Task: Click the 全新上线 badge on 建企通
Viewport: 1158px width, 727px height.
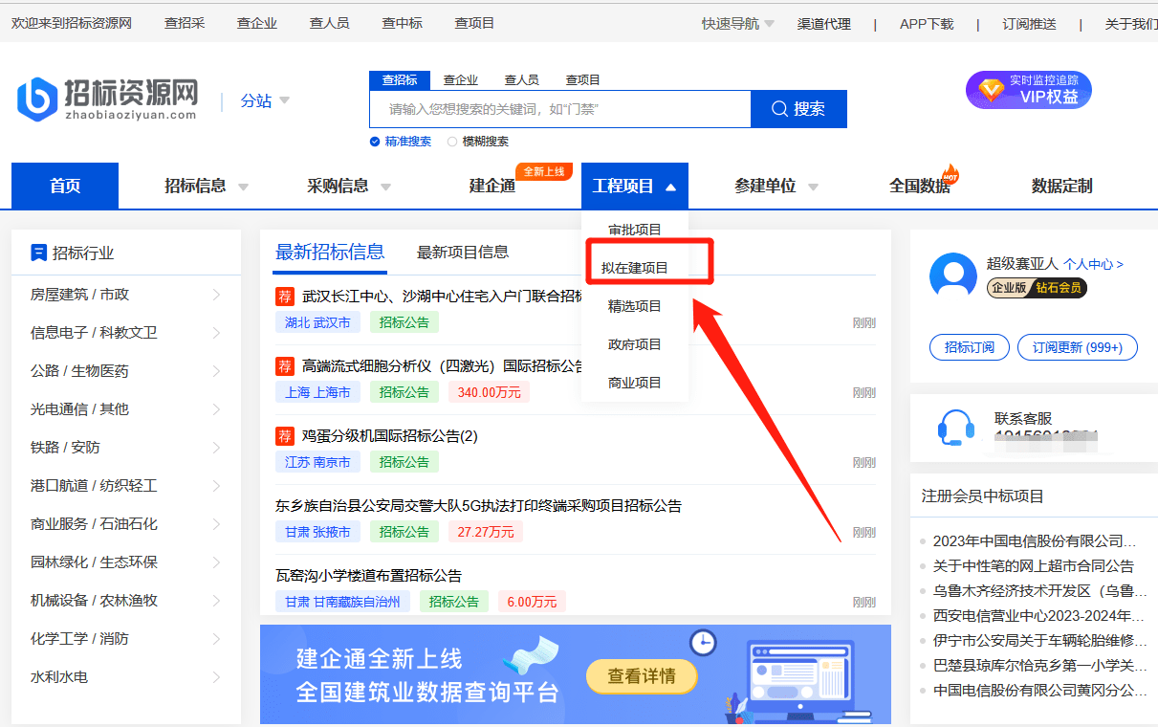Action: click(544, 171)
